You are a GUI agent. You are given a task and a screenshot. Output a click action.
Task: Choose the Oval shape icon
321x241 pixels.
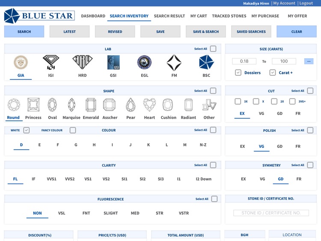52,105
